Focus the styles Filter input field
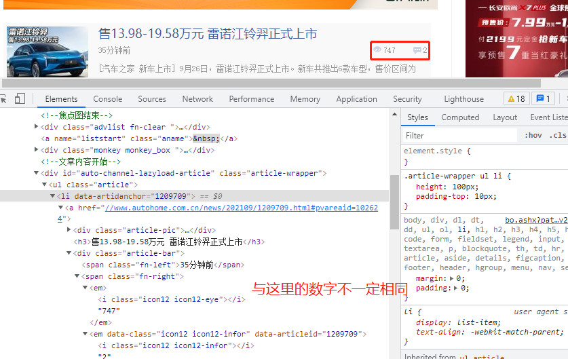 coord(459,136)
